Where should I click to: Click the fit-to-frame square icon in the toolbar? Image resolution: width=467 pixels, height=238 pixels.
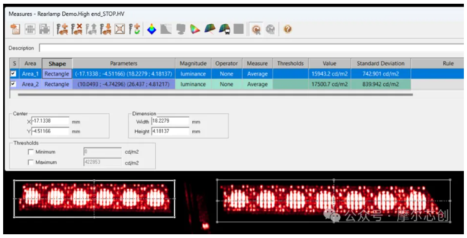pos(120,29)
